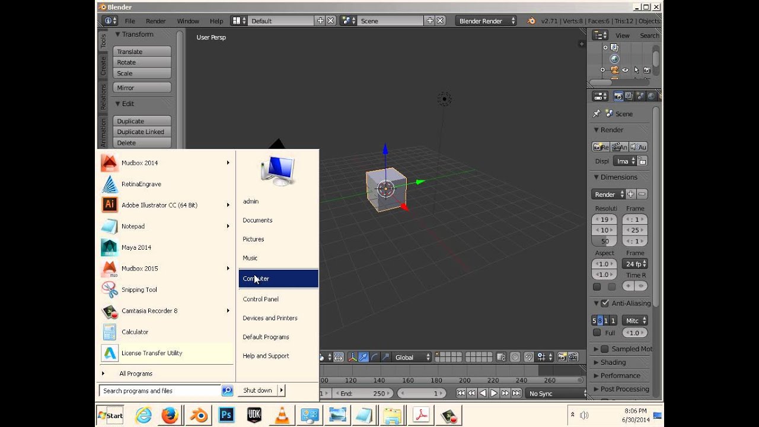Open Calculator from the Start menu
Screen dimensions: 759x427
pos(166,332)
